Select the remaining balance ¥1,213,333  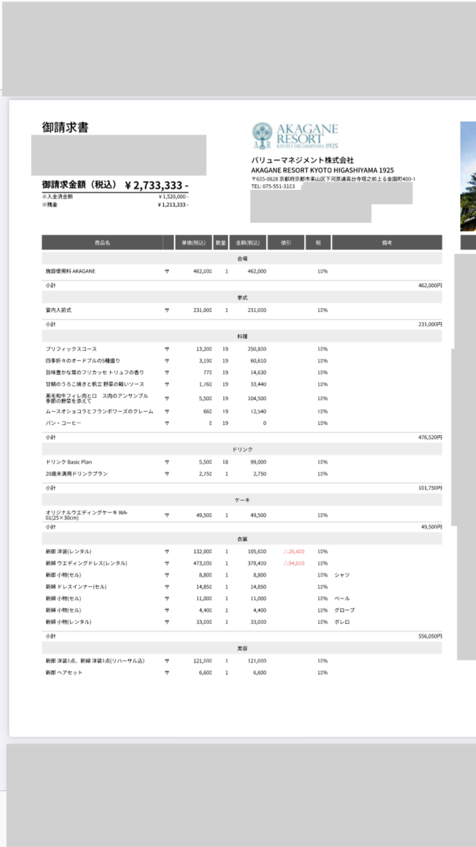173,204
